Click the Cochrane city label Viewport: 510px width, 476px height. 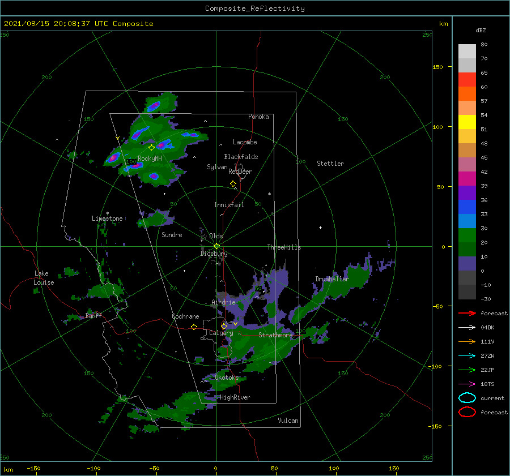pos(185,316)
